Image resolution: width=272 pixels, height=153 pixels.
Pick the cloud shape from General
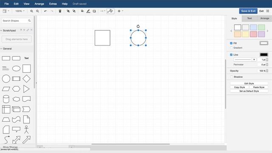(16, 99)
